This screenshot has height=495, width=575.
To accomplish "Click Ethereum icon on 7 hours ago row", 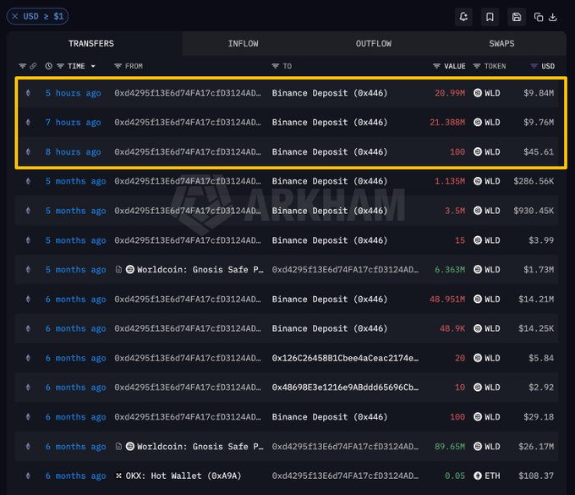I will (x=28, y=122).
